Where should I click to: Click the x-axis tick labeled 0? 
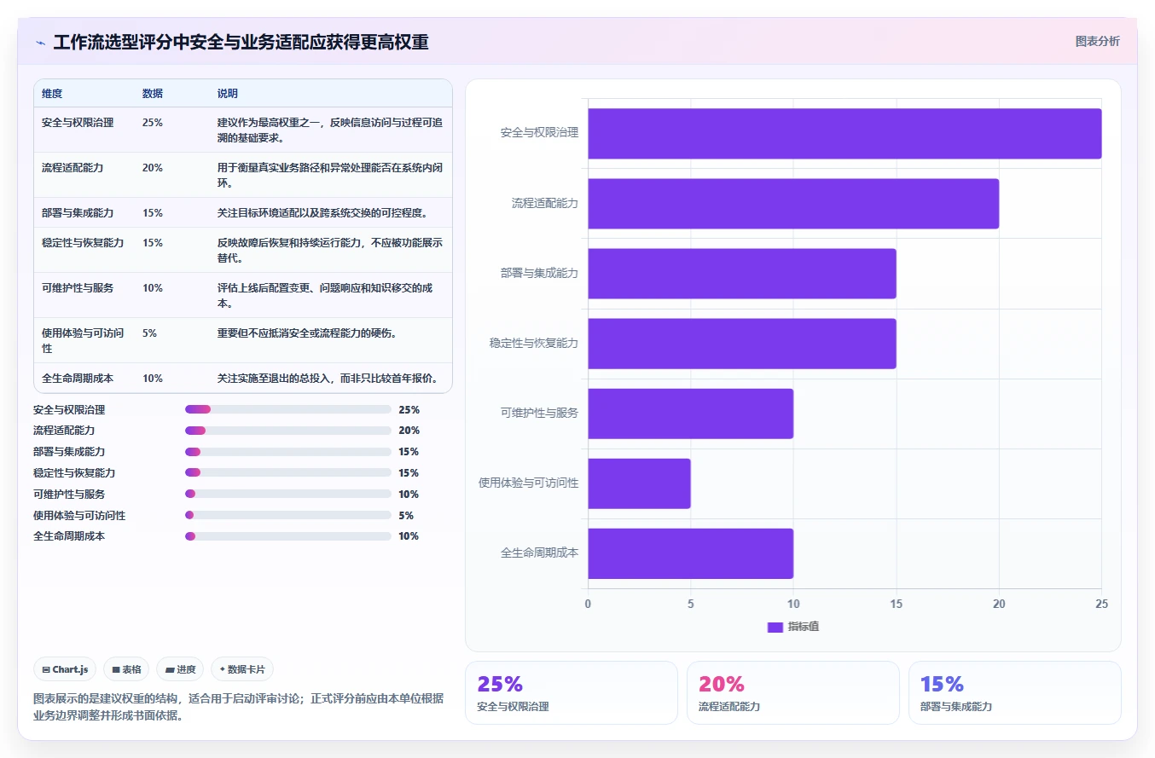tap(588, 604)
